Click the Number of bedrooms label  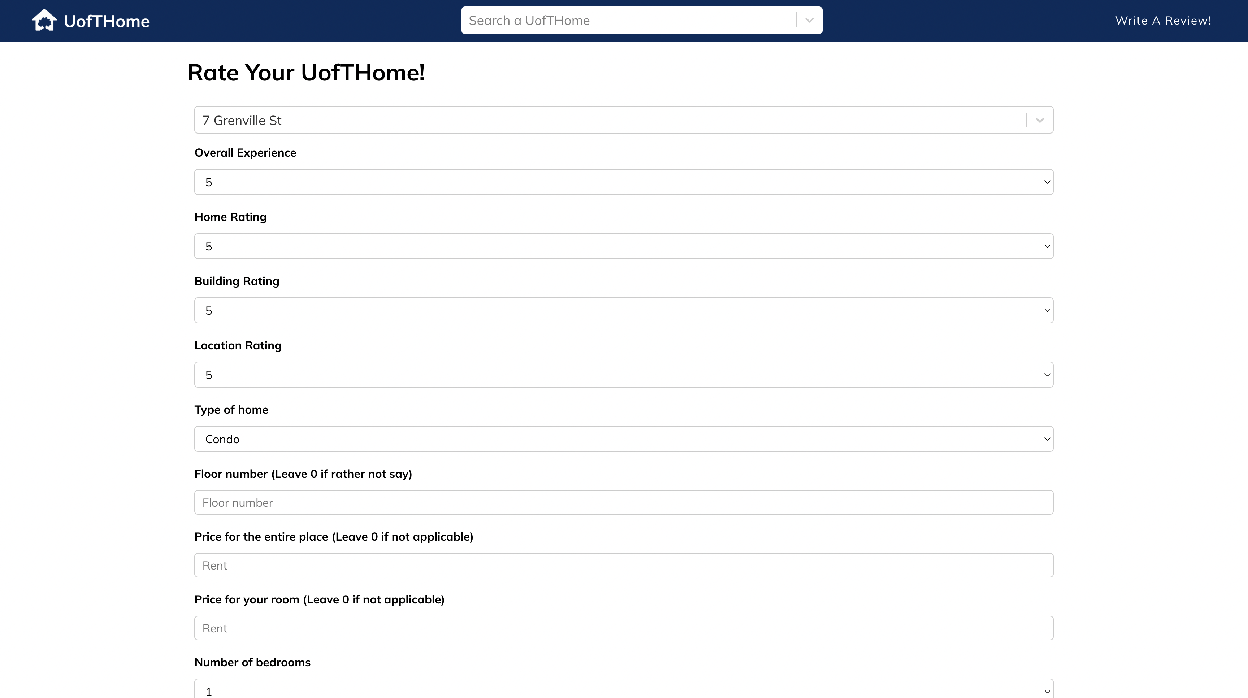[252, 662]
